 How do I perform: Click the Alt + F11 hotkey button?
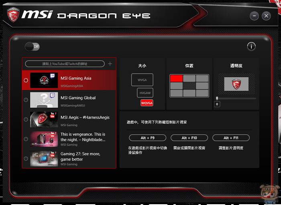pyautogui.click(x=231, y=138)
